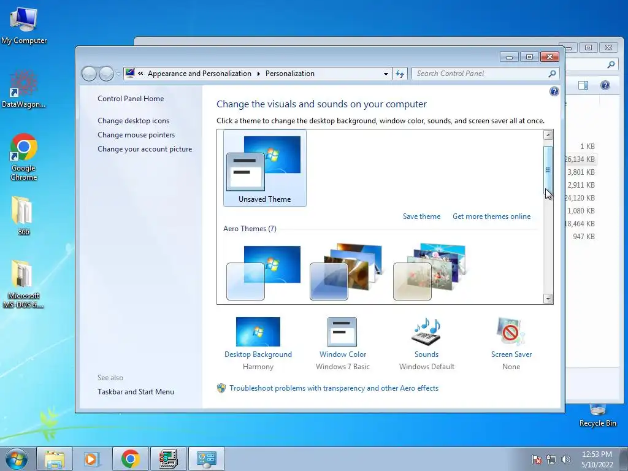Open the Desktop Background settings icon
Screen dimensions: 628x471
pyautogui.click(x=258, y=332)
